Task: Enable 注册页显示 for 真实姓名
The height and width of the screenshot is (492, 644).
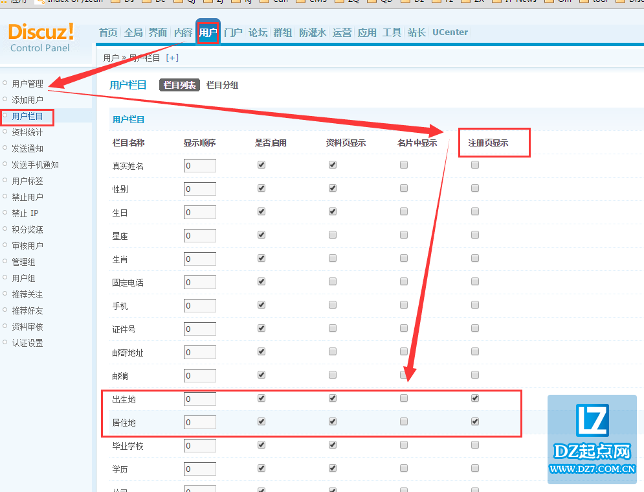Action: click(475, 165)
